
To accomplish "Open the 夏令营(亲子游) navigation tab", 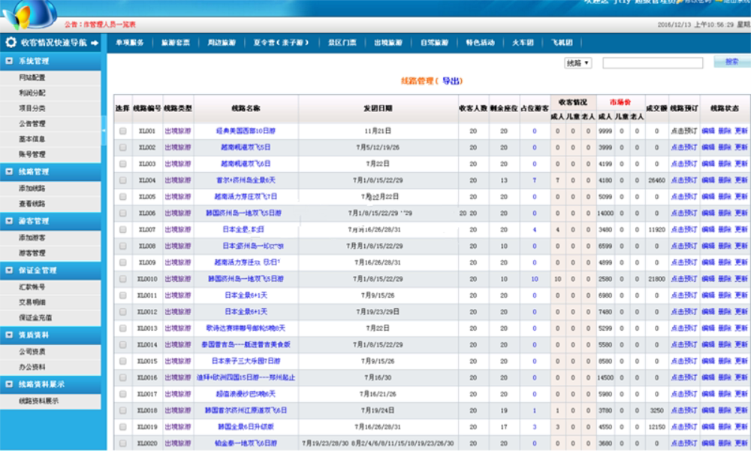I will (x=281, y=43).
